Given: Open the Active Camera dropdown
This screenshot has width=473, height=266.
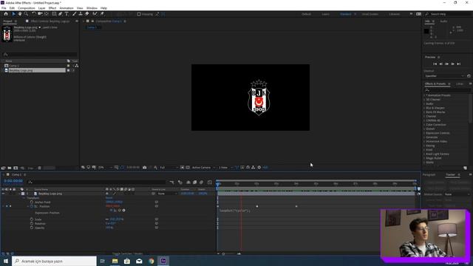Looking at the screenshot, I should [x=204, y=168].
